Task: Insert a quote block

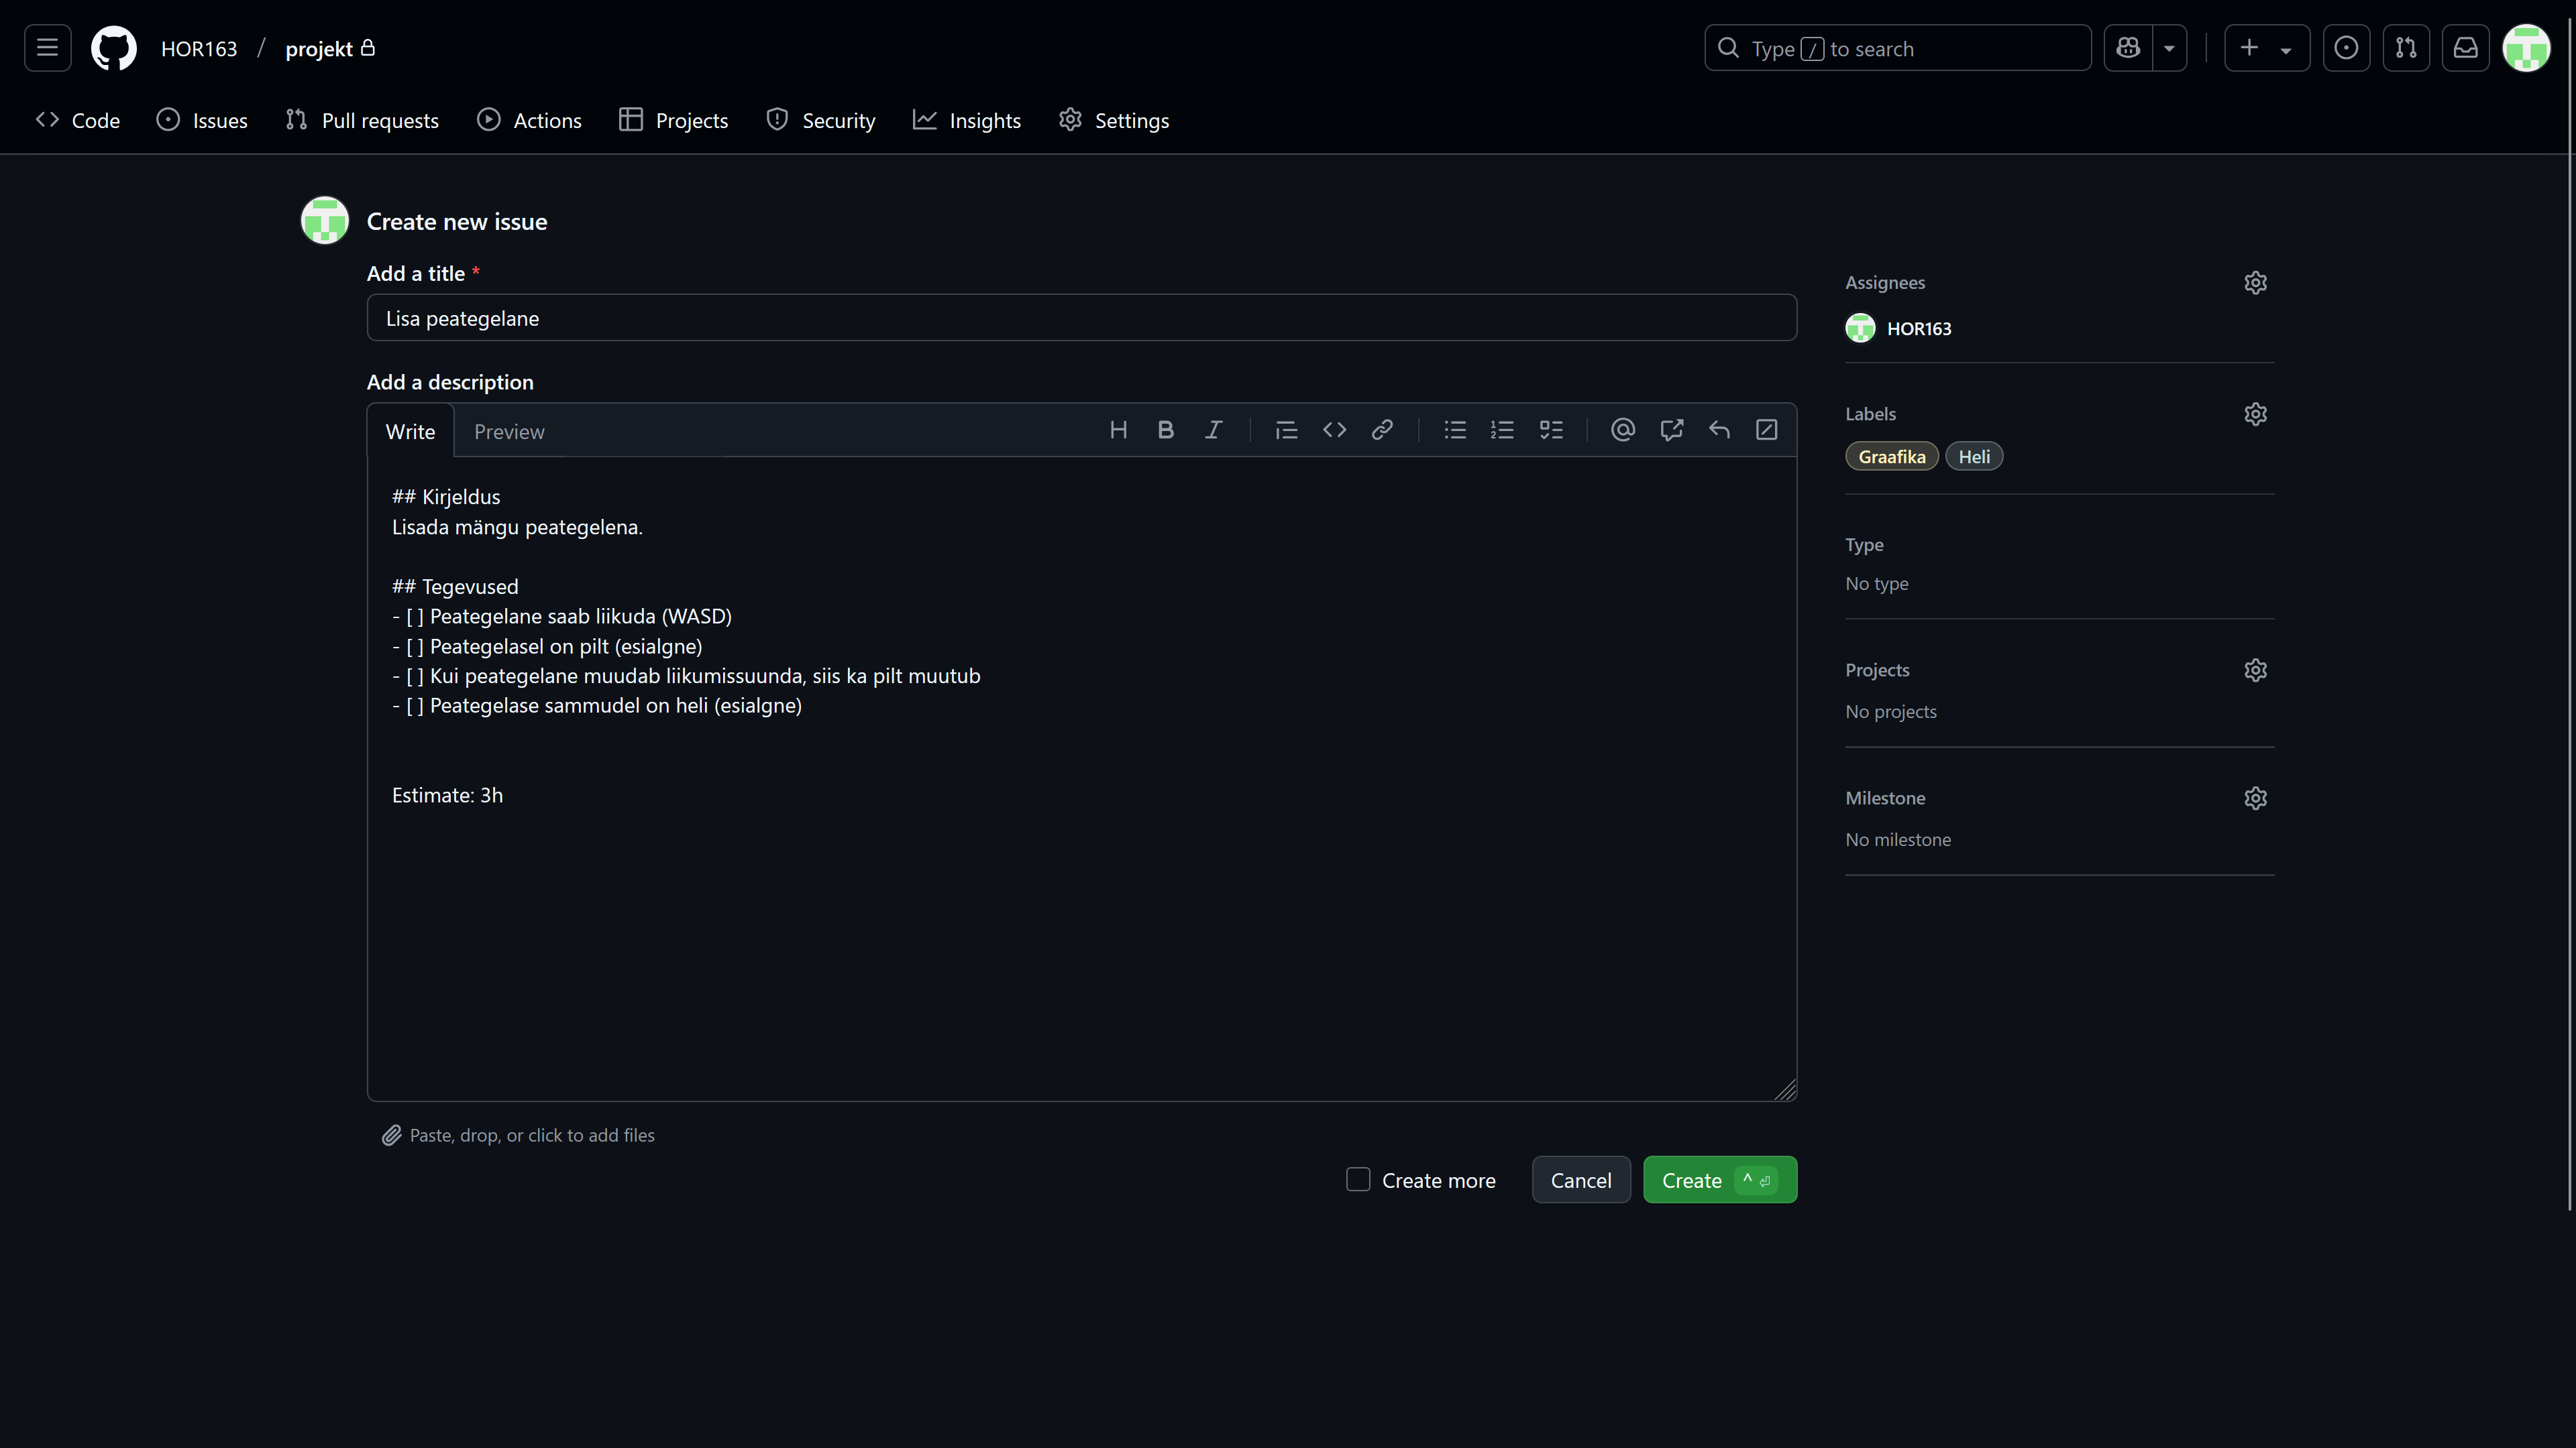Action: pyautogui.click(x=1286, y=430)
